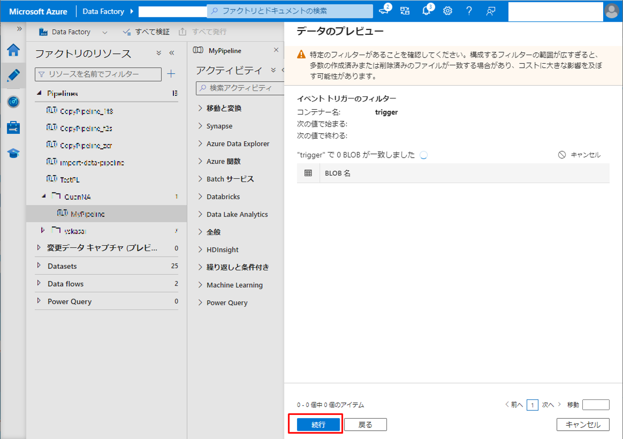
Task: Click the help question mark icon
Action: [x=469, y=11]
